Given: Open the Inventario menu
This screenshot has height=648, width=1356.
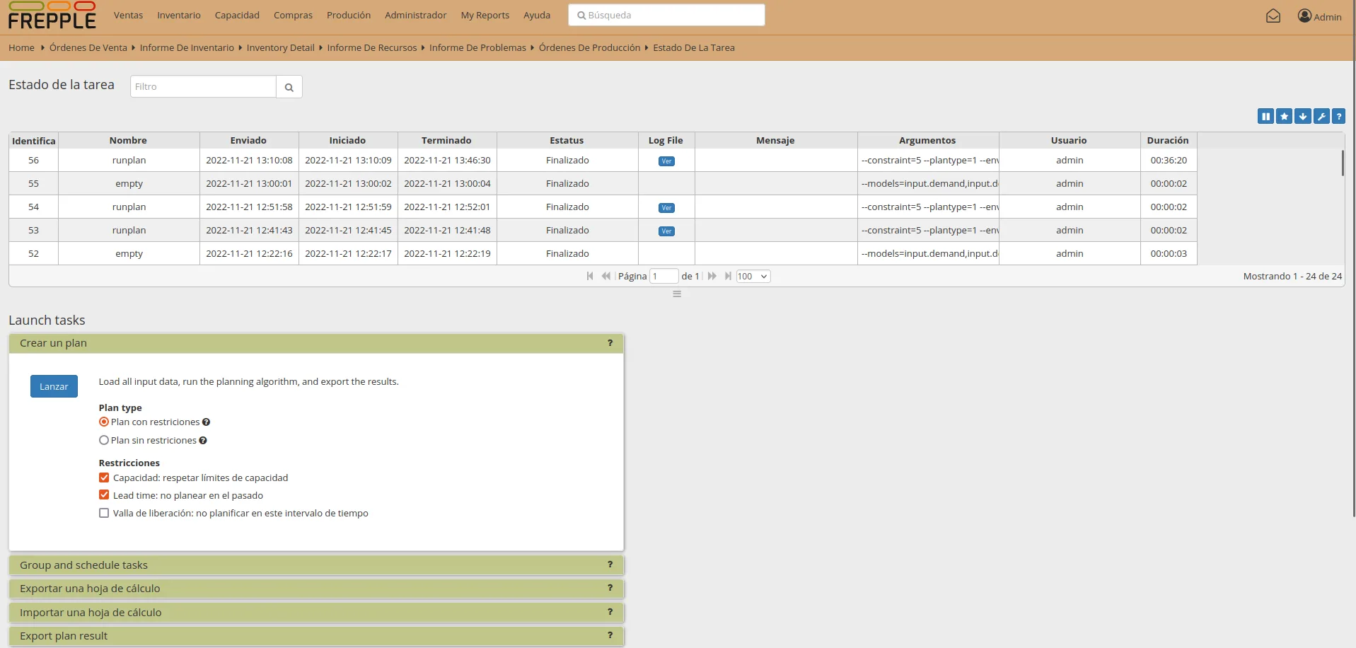Looking at the screenshot, I should pos(179,16).
